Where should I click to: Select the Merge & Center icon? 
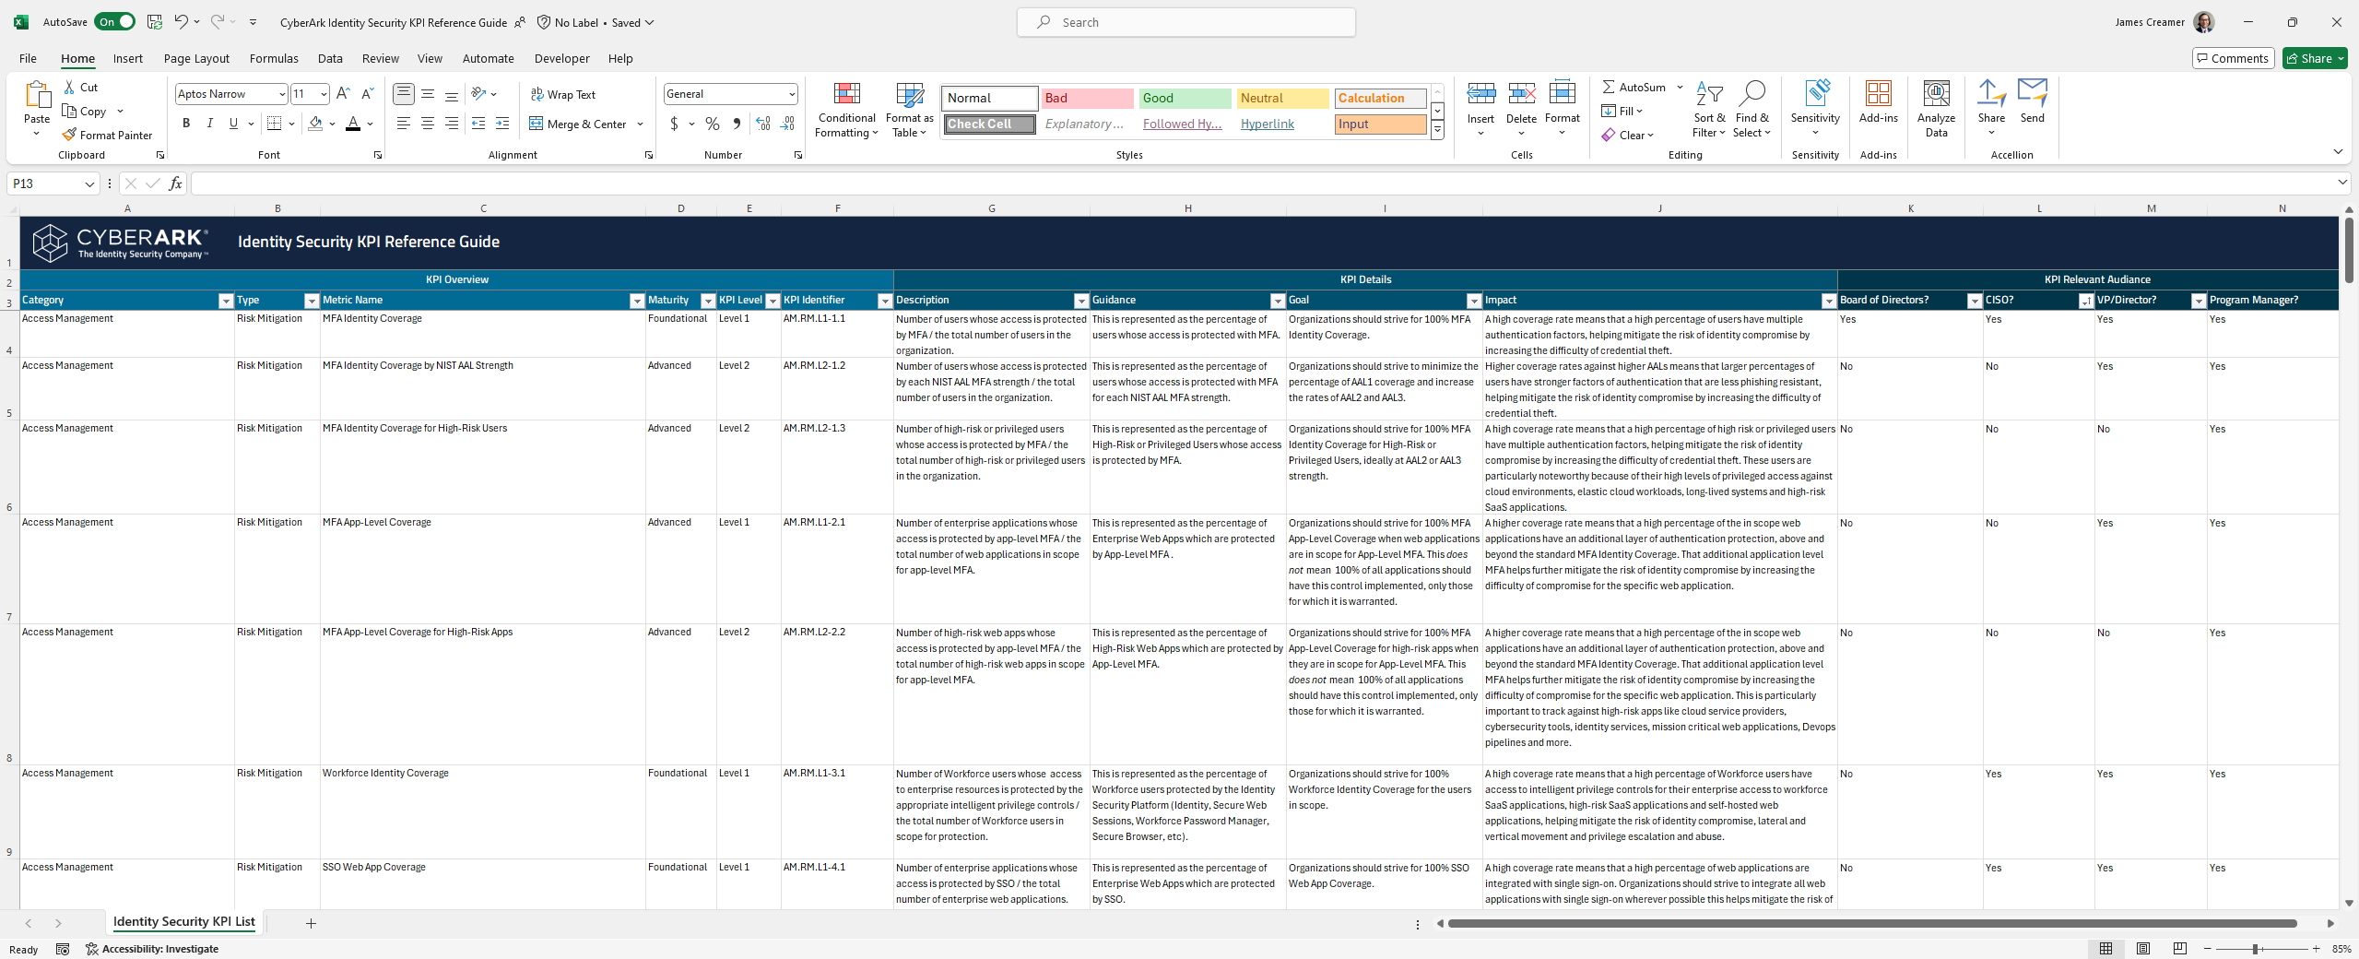pos(537,124)
